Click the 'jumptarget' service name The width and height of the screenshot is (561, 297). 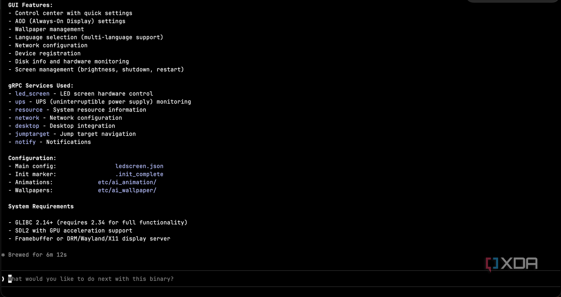[32, 134]
